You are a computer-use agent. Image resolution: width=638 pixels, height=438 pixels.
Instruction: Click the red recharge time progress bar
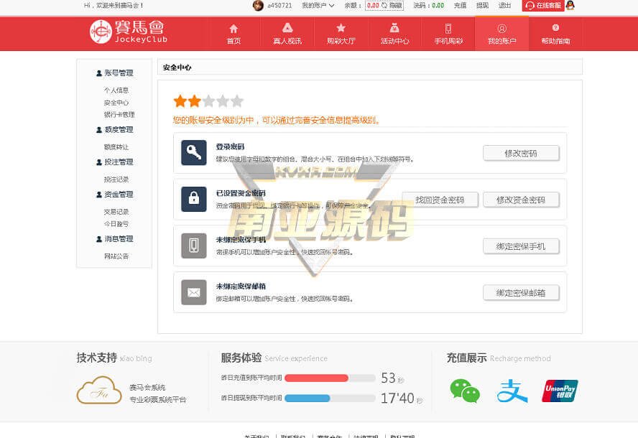(x=316, y=378)
